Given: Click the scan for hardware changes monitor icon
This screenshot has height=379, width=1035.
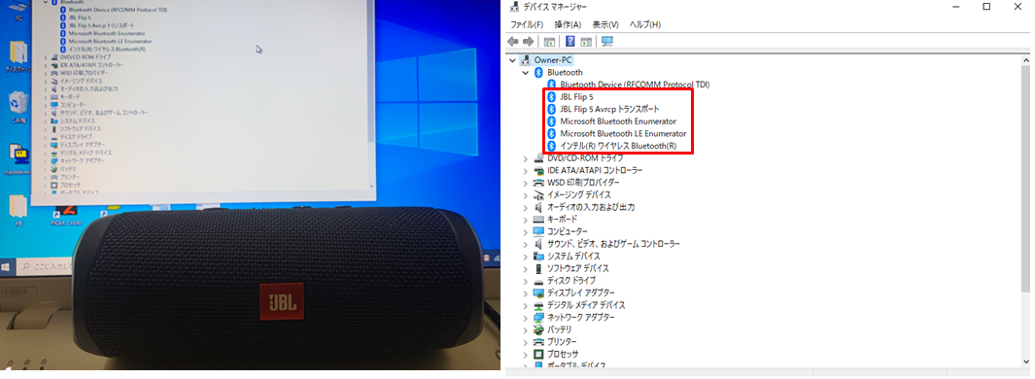Looking at the screenshot, I should click(607, 42).
